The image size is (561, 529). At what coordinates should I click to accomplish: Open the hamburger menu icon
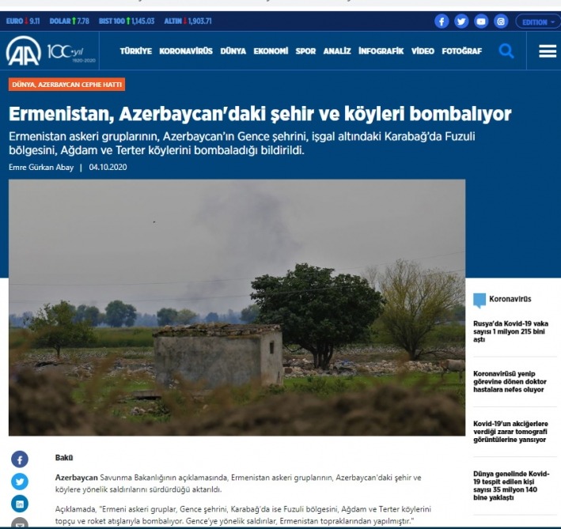(x=548, y=51)
